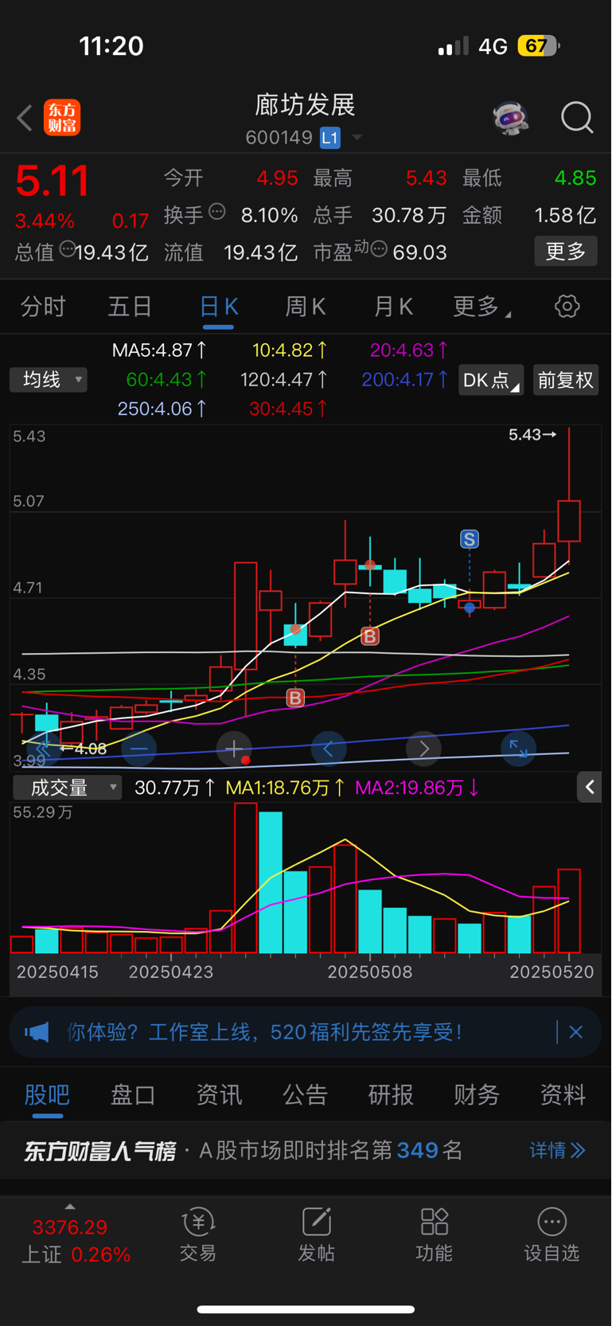The height and width of the screenshot is (1326, 612).
Task: Close the promotion banner
Action: 576,1032
